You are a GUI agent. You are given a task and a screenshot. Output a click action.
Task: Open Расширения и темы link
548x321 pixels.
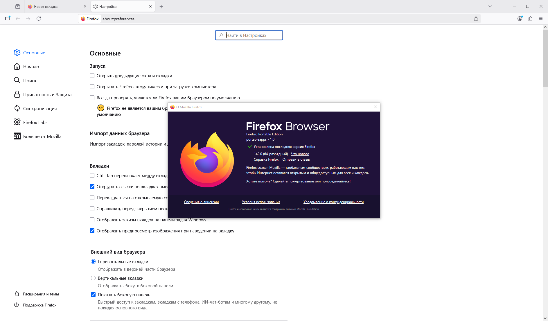click(x=37, y=294)
